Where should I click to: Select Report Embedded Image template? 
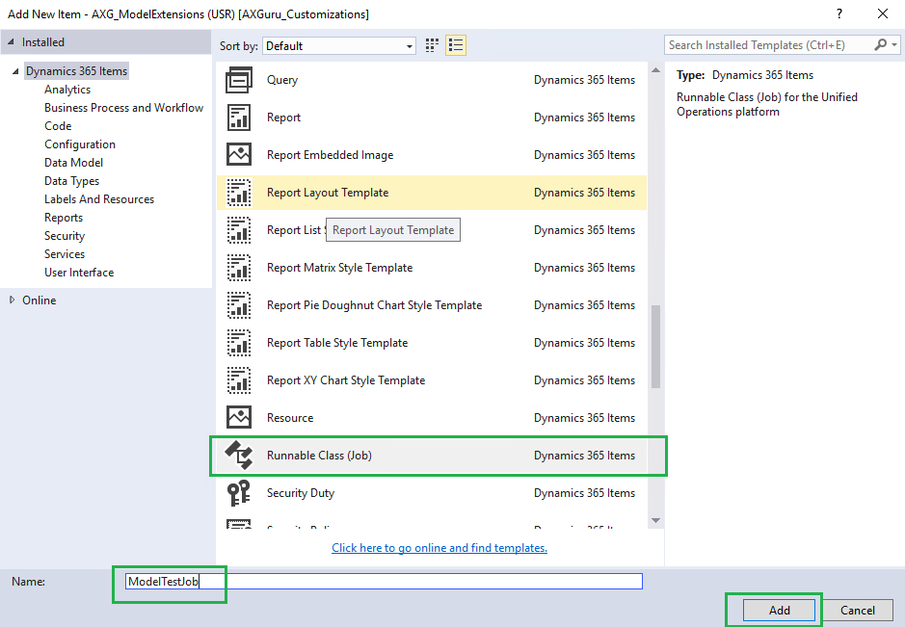tap(432, 155)
